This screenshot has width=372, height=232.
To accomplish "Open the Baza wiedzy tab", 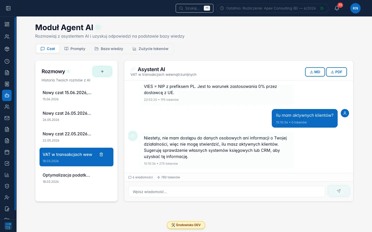I will [109, 49].
